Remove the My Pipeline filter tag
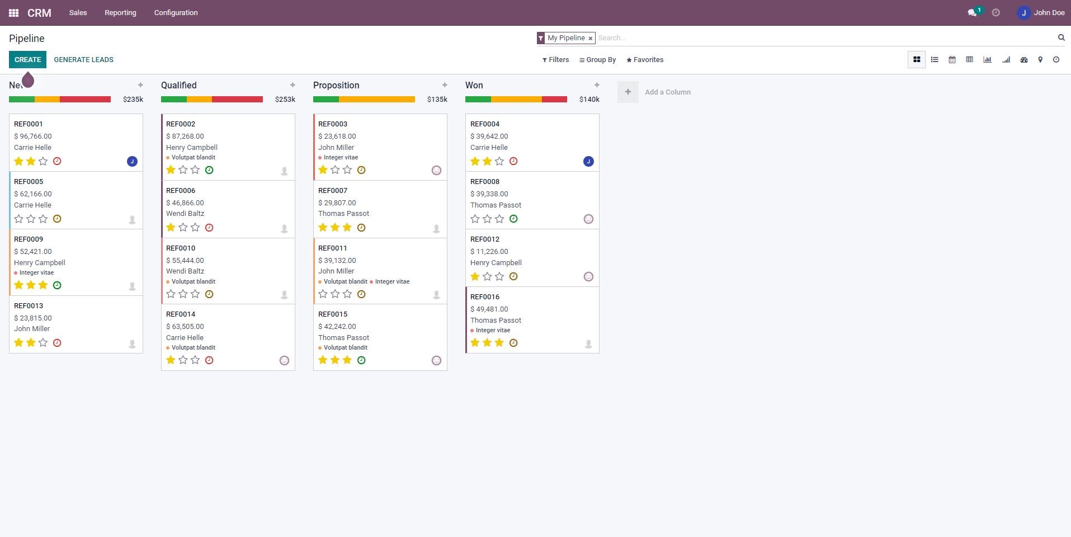1071x537 pixels. tap(590, 39)
